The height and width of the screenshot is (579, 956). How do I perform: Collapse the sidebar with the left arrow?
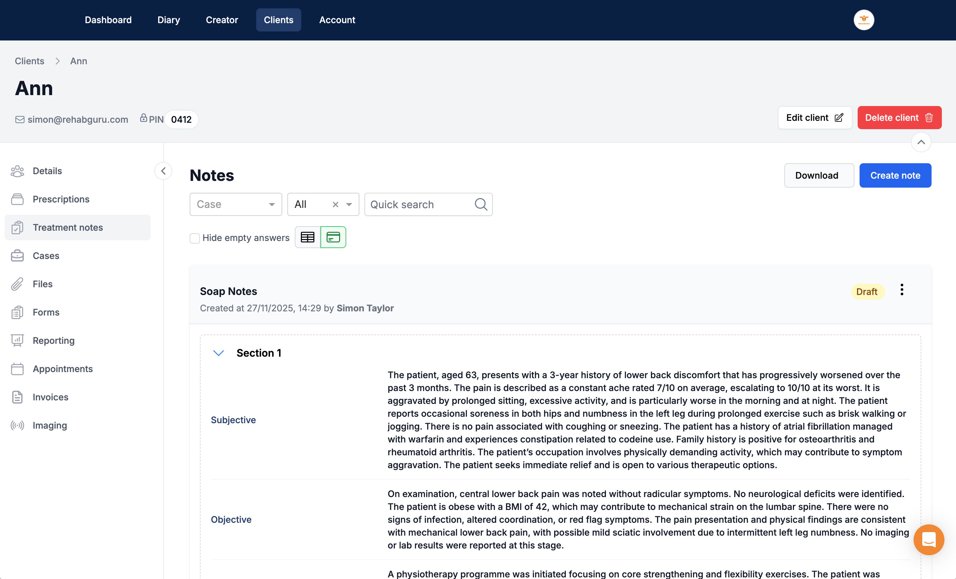tap(163, 171)
